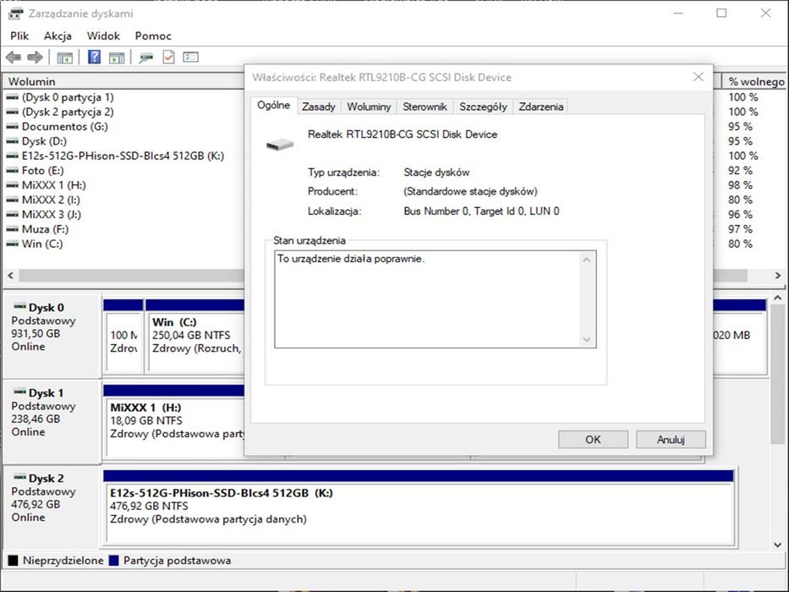Click the disk connection toolbar icon

(x=146, y=58)
